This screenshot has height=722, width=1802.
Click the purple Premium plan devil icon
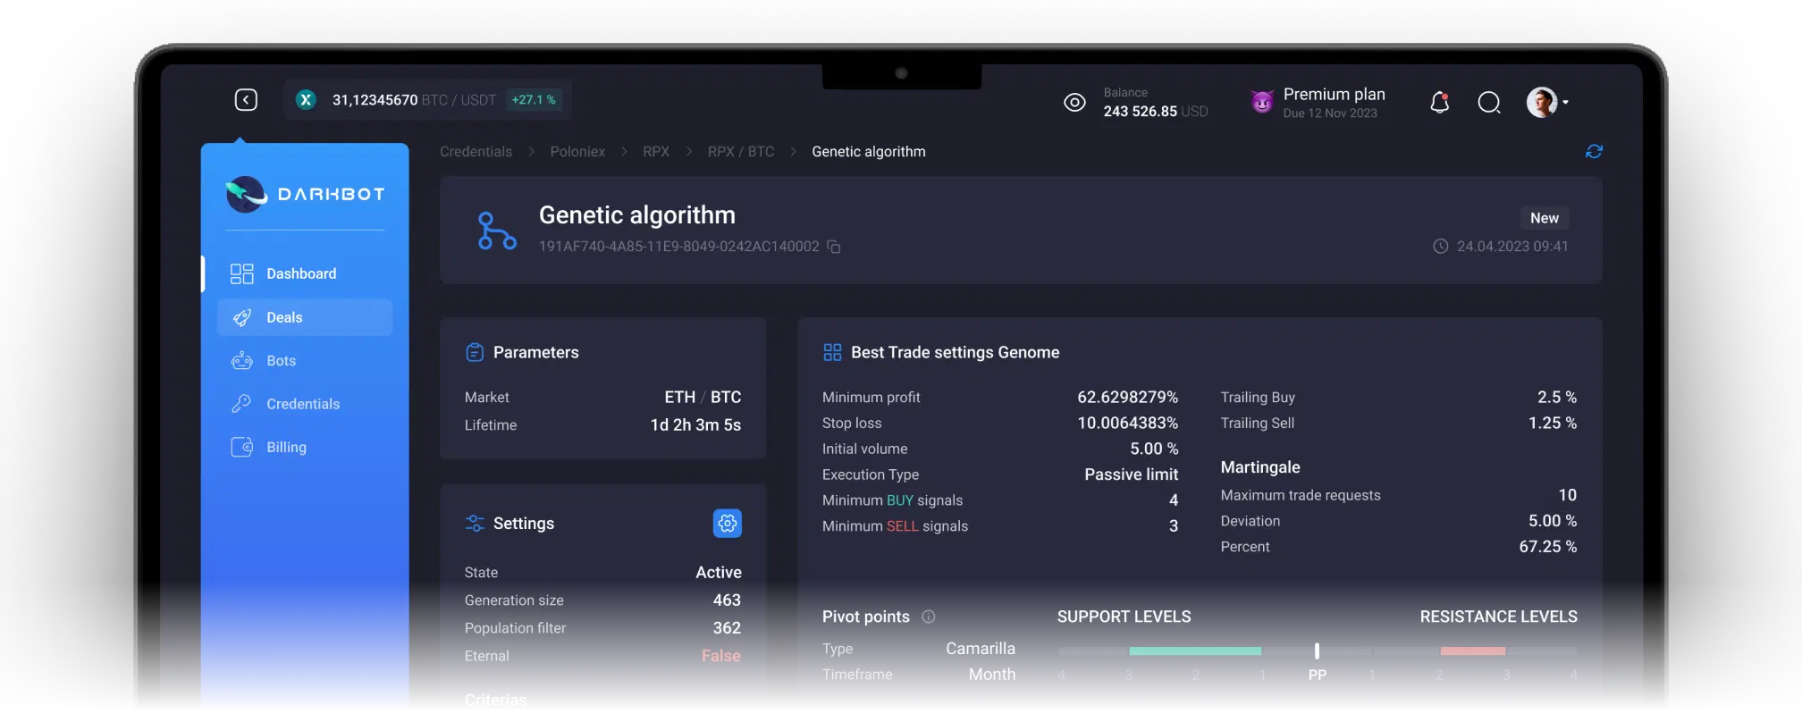point(1262,103)
